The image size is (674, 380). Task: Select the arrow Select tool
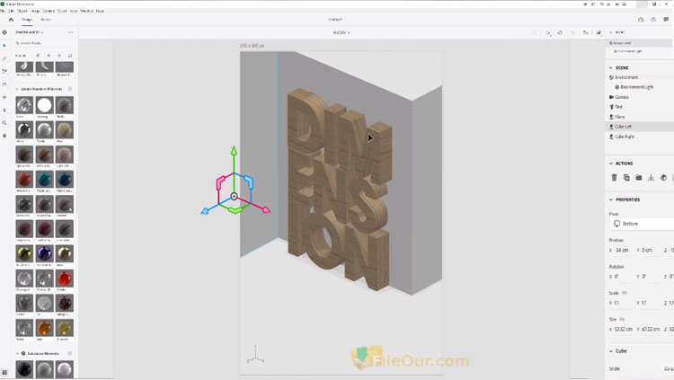tap(4, 46)
